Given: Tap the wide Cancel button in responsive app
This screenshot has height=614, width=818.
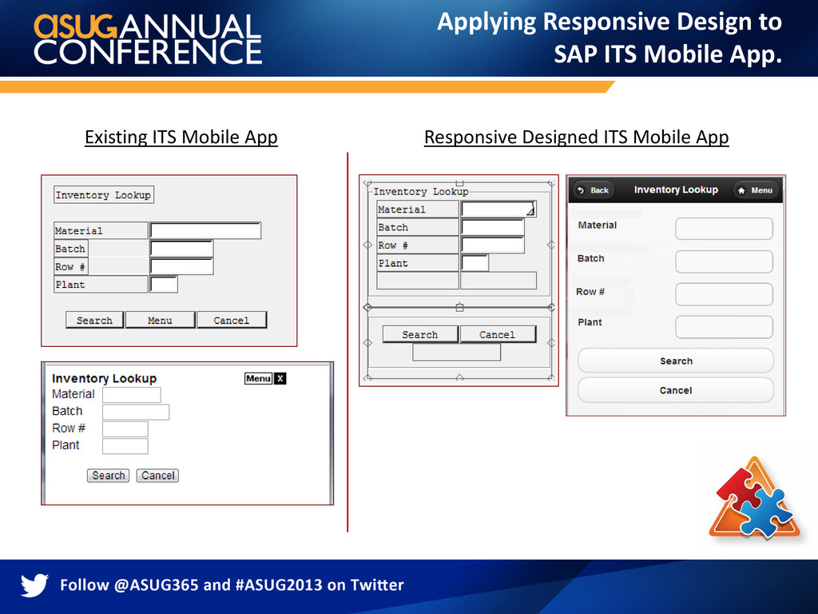Looking at the screenshot, I should [676, 390].
